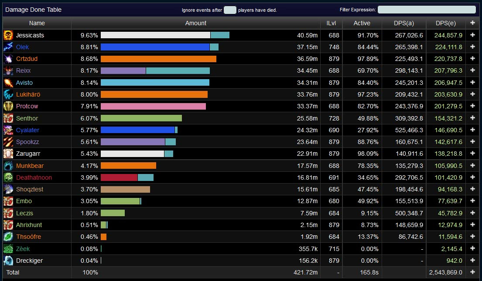
Task: Click Protcow's pink damage bar
Action: [153, 106]
